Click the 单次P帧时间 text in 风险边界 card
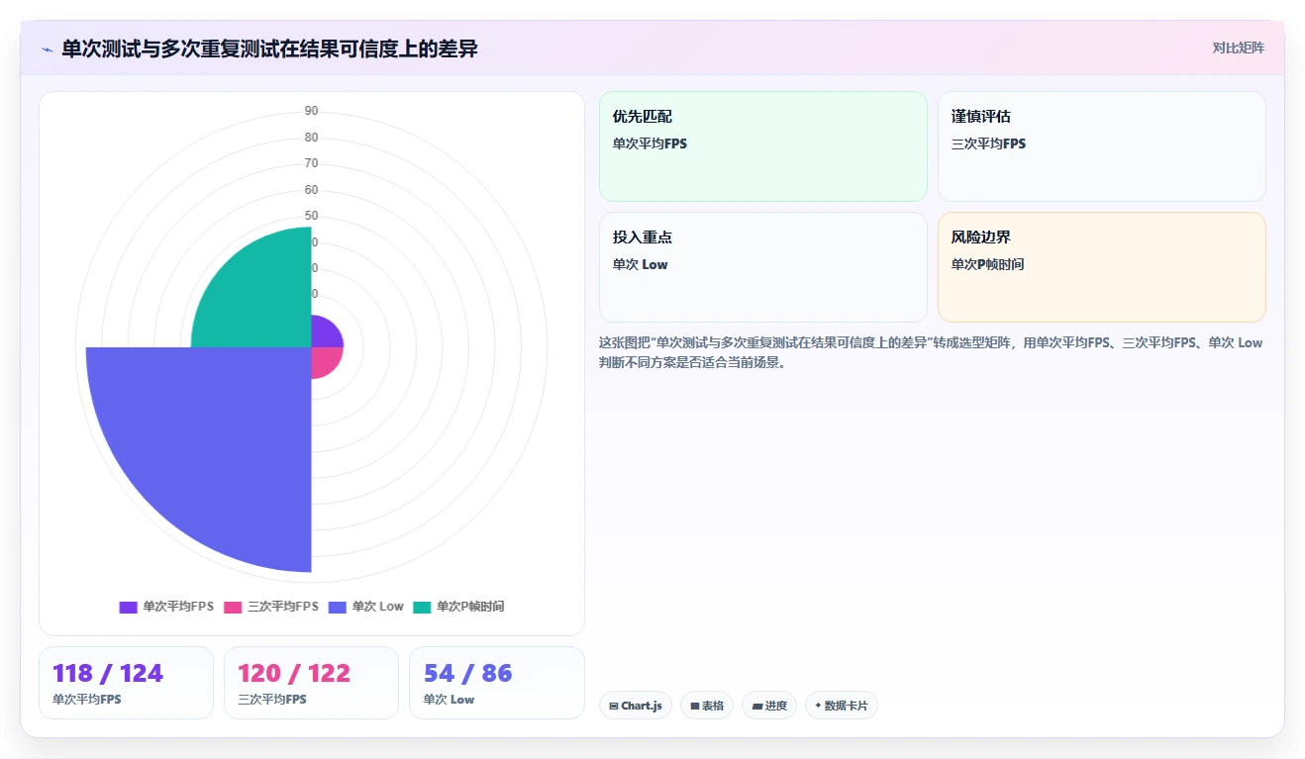Image resolution: width=1305 pixels, height=759 pixels. coord(987,264)
